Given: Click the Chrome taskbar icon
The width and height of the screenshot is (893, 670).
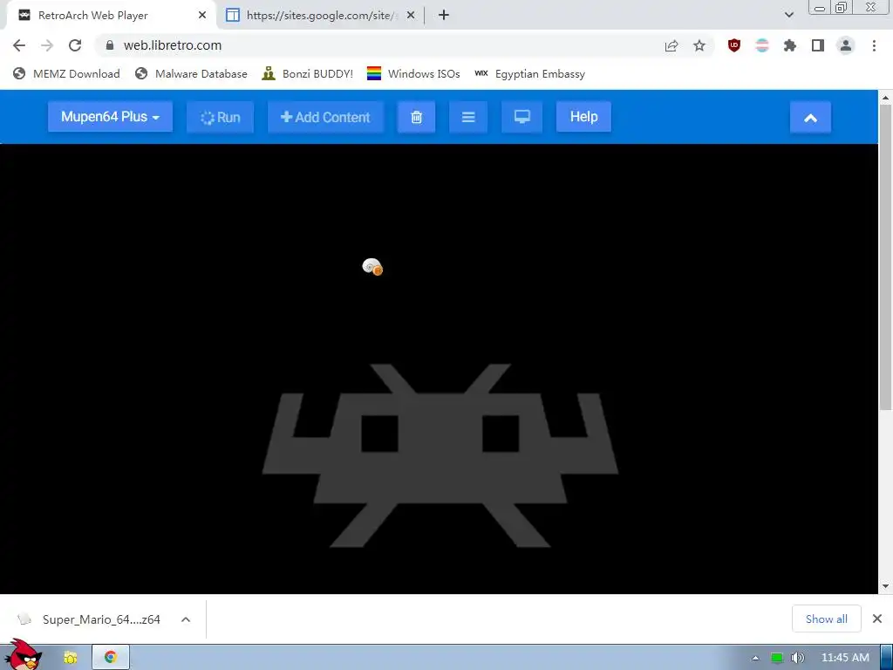Looking at the screenshot, I should (111, 657).
